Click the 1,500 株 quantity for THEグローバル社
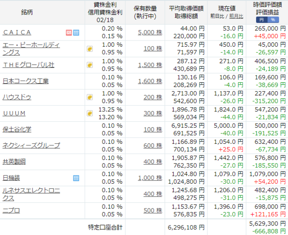This screenshot has height=235, width=288. [150, 65]
